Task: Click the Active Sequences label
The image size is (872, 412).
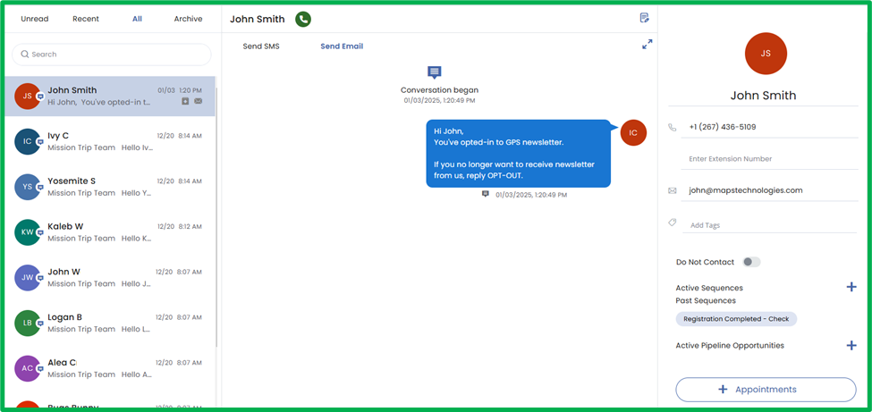Action: (709, 288)
